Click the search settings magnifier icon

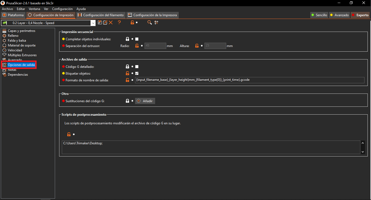coord(149,23)
